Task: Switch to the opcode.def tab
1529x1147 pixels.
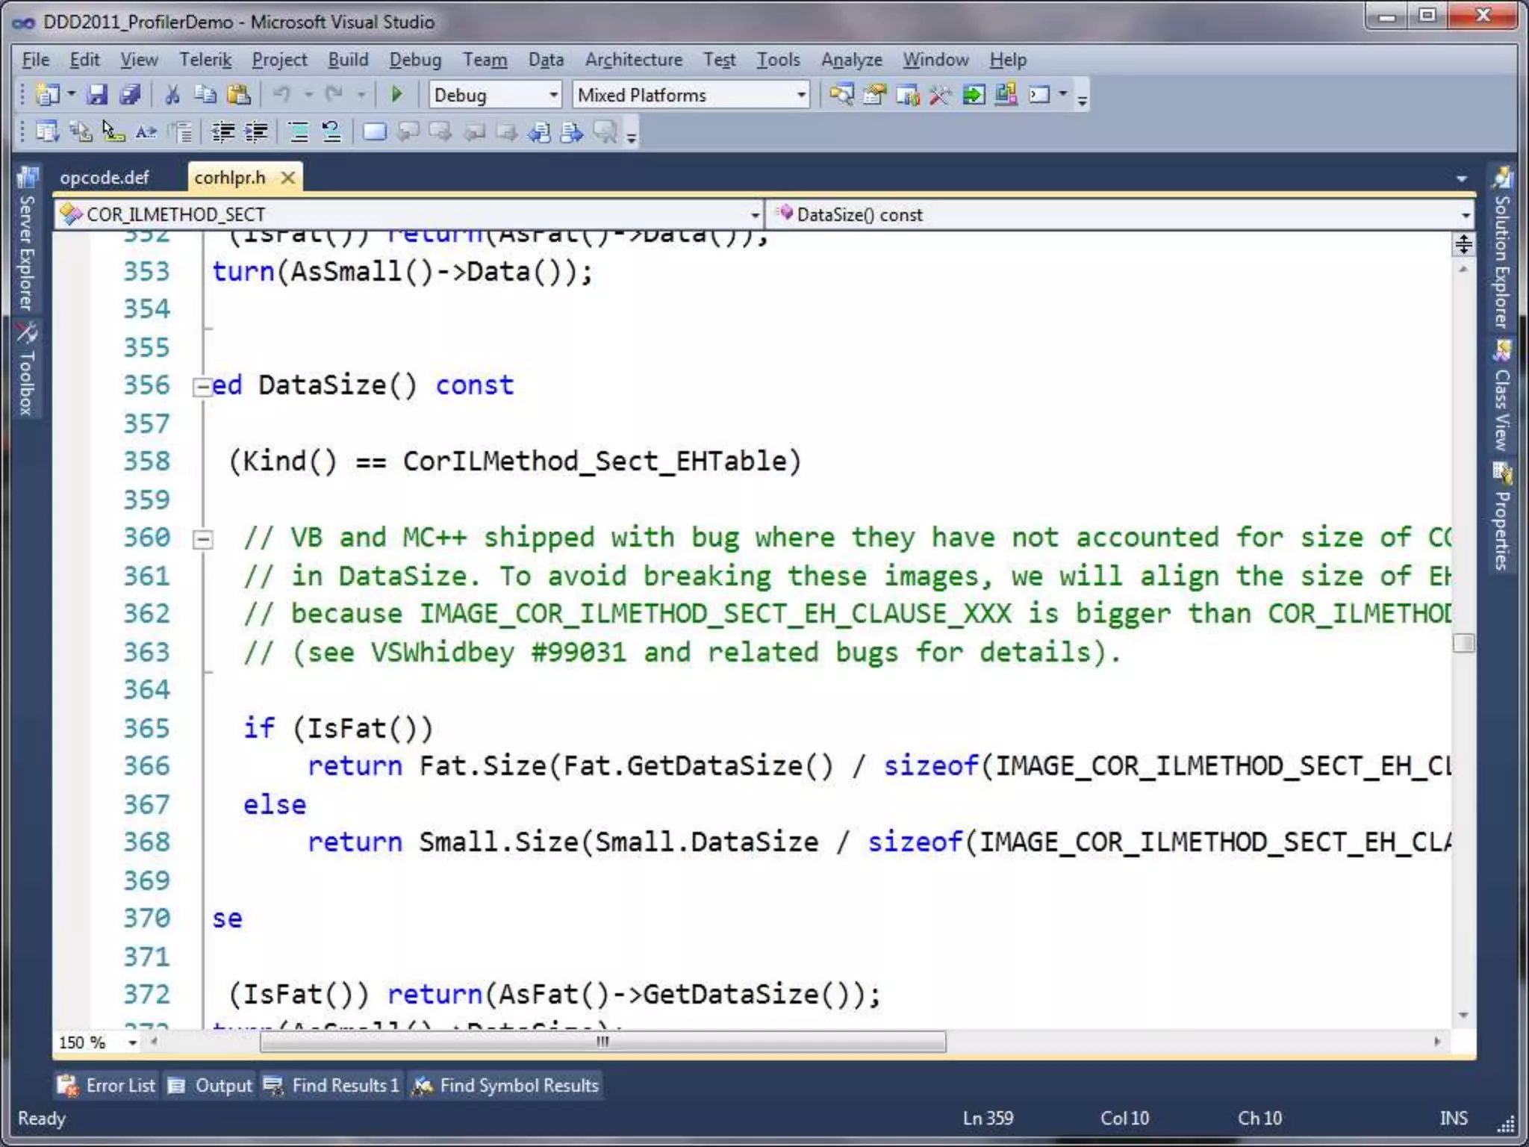Action: [105, 178]
